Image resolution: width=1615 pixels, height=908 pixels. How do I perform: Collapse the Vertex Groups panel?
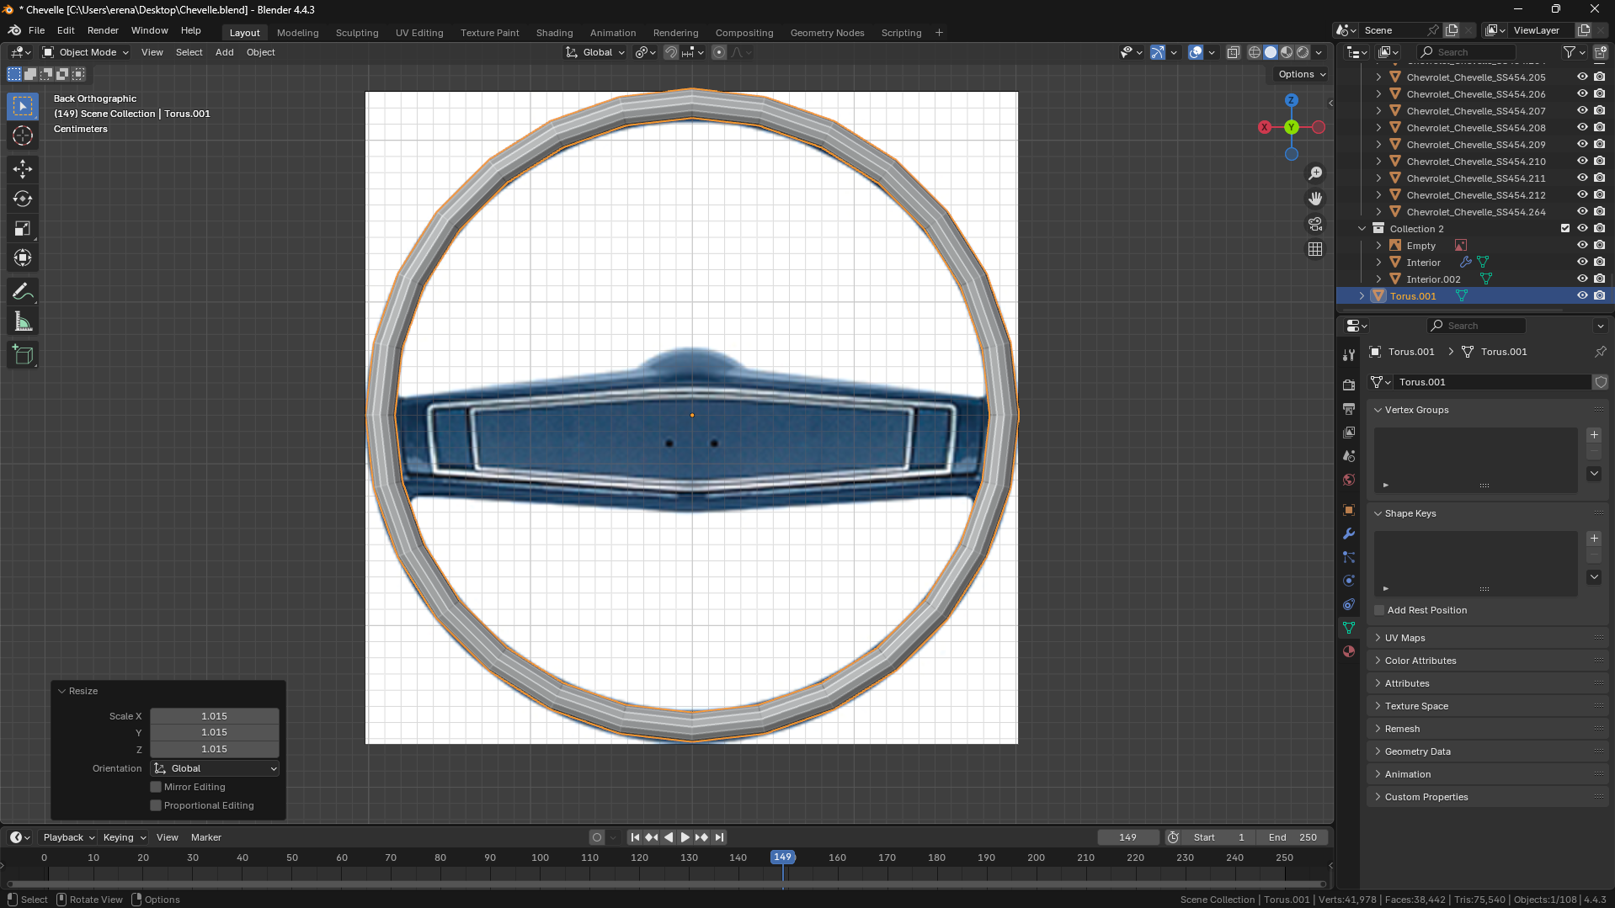[1487, 410]
